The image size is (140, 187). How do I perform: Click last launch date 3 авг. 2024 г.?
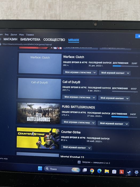coord(94,91)
